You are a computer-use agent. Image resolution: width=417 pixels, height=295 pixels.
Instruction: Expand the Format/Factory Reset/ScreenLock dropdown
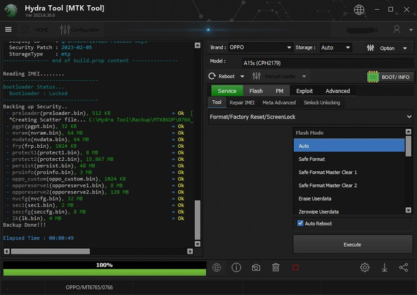coord(310,117)
